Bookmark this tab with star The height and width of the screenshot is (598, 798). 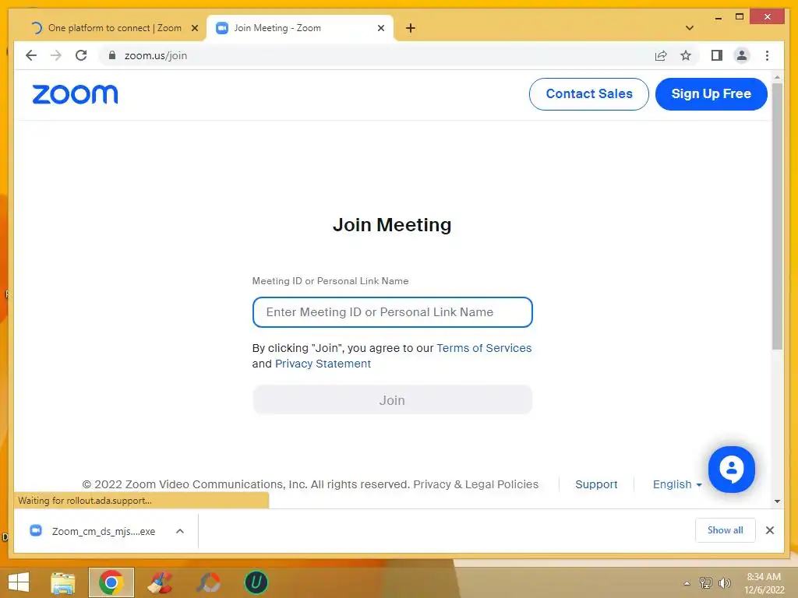686,55
